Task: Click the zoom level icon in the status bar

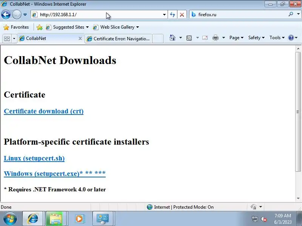Action: point(253,207)
